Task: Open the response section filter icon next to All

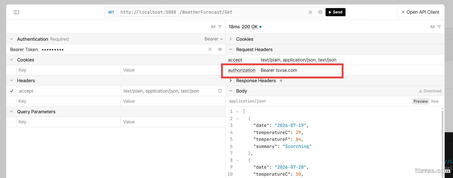Action: (x=439, y=27)
